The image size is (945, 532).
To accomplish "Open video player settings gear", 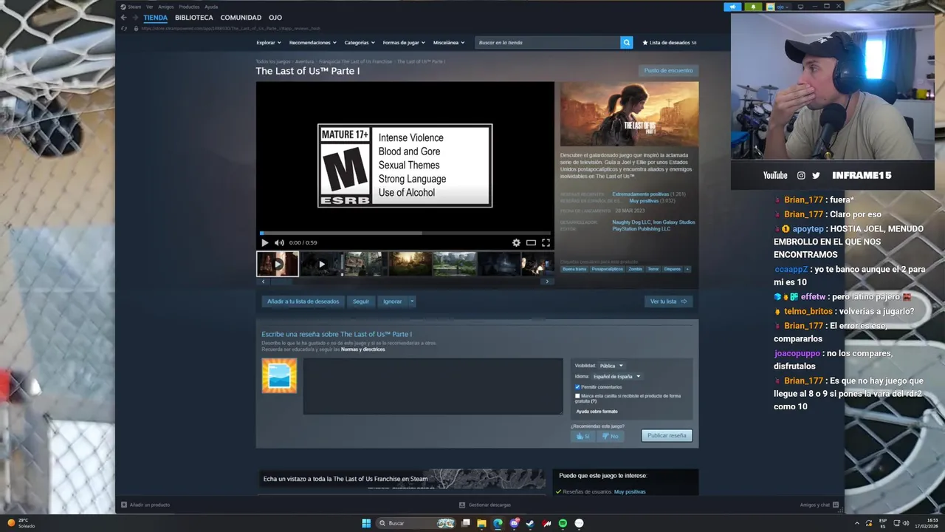I will [x=516, y=242].
